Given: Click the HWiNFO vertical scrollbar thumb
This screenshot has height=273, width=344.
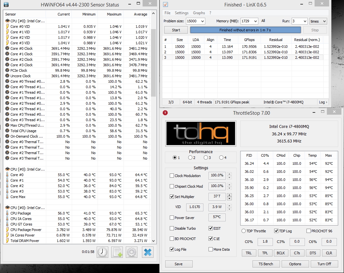Looking at the screenshot, I should [153, 63].
